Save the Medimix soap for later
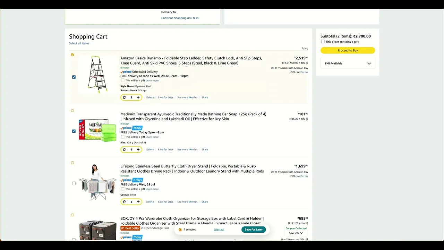The width and height of the screenshot is (444, 250). click(165, 150)
